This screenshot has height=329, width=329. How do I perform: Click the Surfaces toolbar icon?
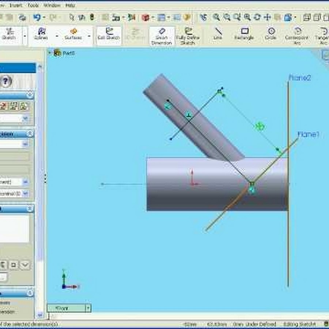pyautogui.click(x=73, y=35)
